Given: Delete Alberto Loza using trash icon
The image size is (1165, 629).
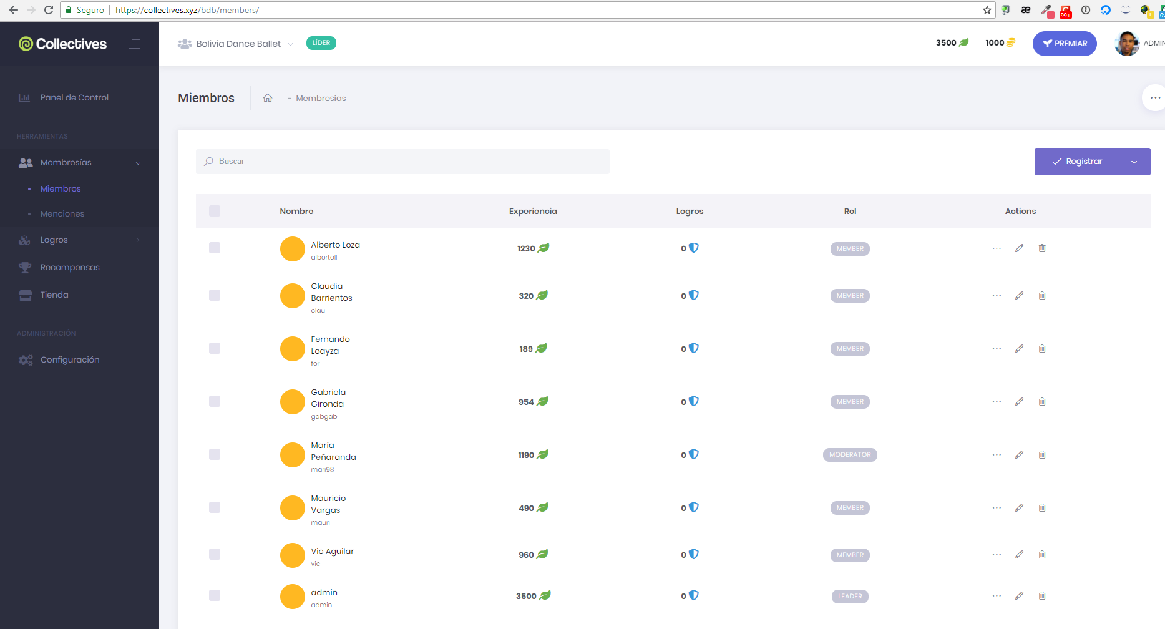Looking at the screenshot, I should [x=1042, y=248].
